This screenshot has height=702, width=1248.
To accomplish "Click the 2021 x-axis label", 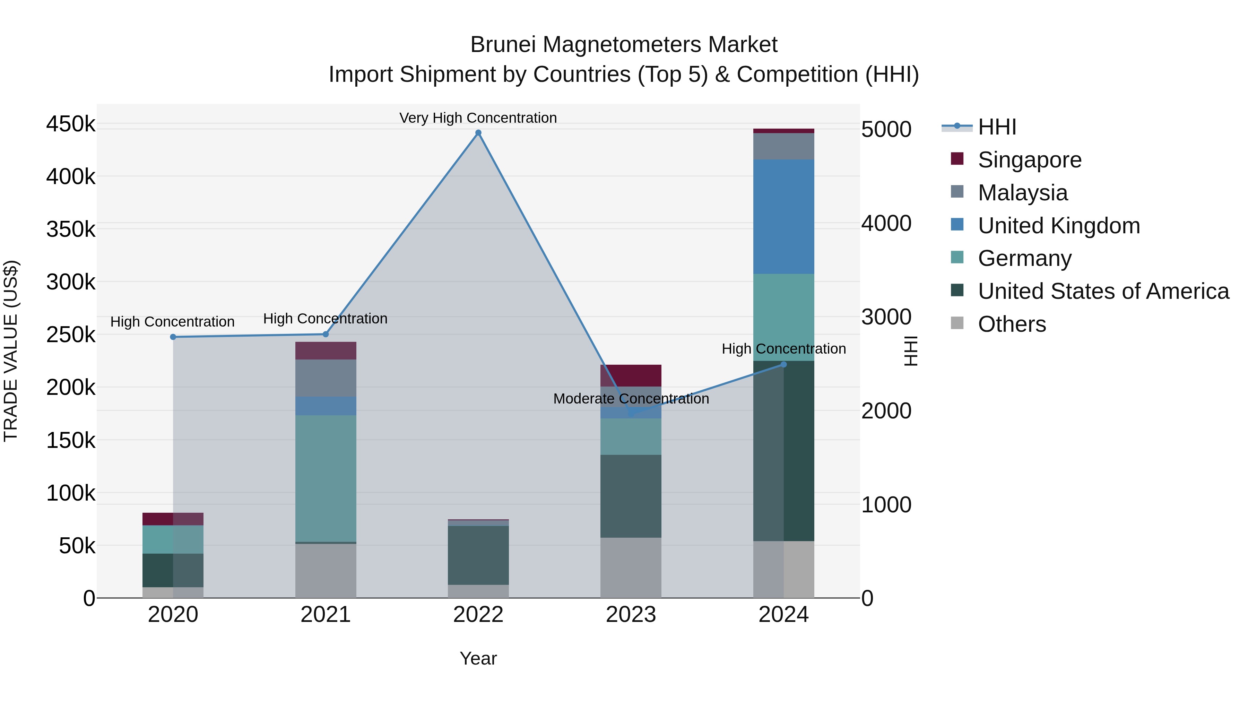I will (x=326, y=614).
